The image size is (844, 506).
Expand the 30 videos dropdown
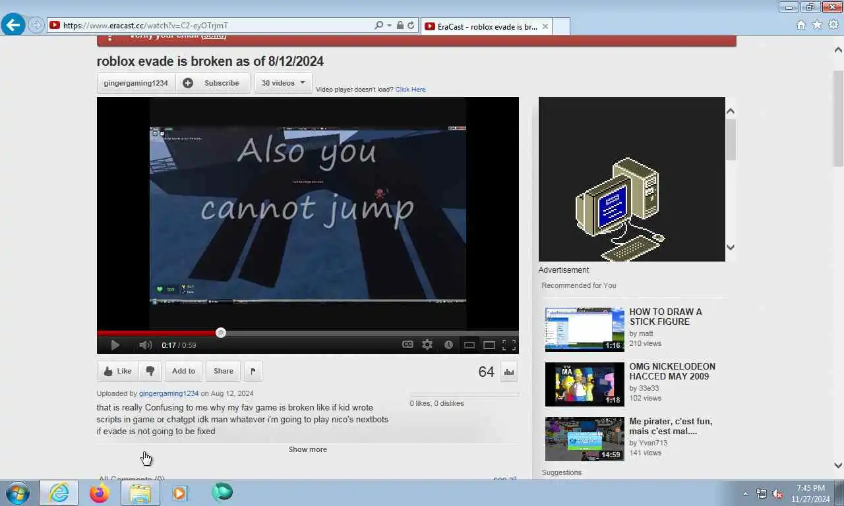click(x=283, y=83)
